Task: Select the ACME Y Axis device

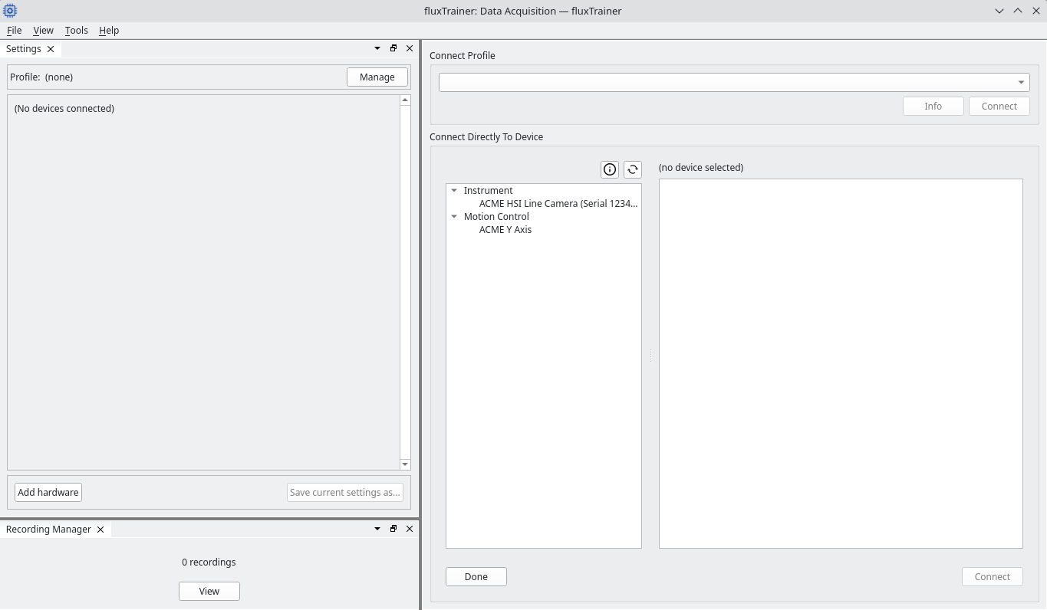Action: click(505, 230)
